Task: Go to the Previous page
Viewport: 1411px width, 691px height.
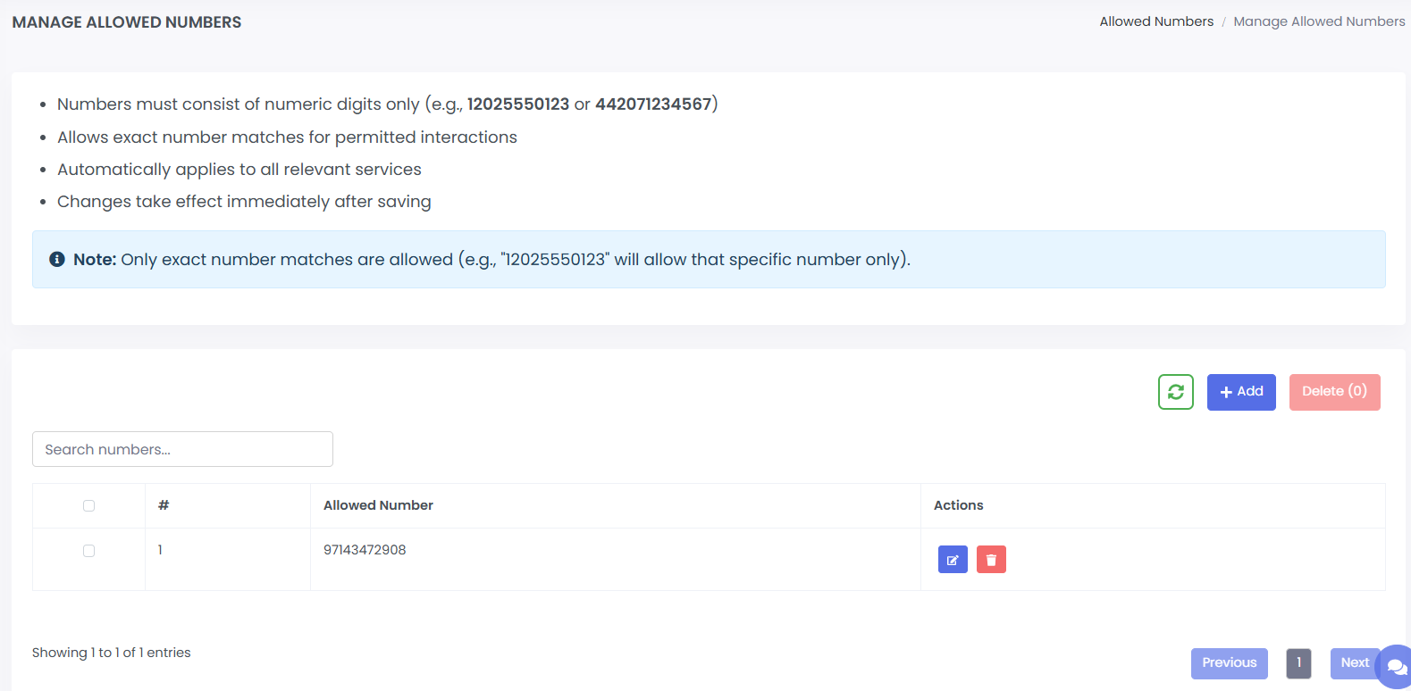Action: [1229, 663]
